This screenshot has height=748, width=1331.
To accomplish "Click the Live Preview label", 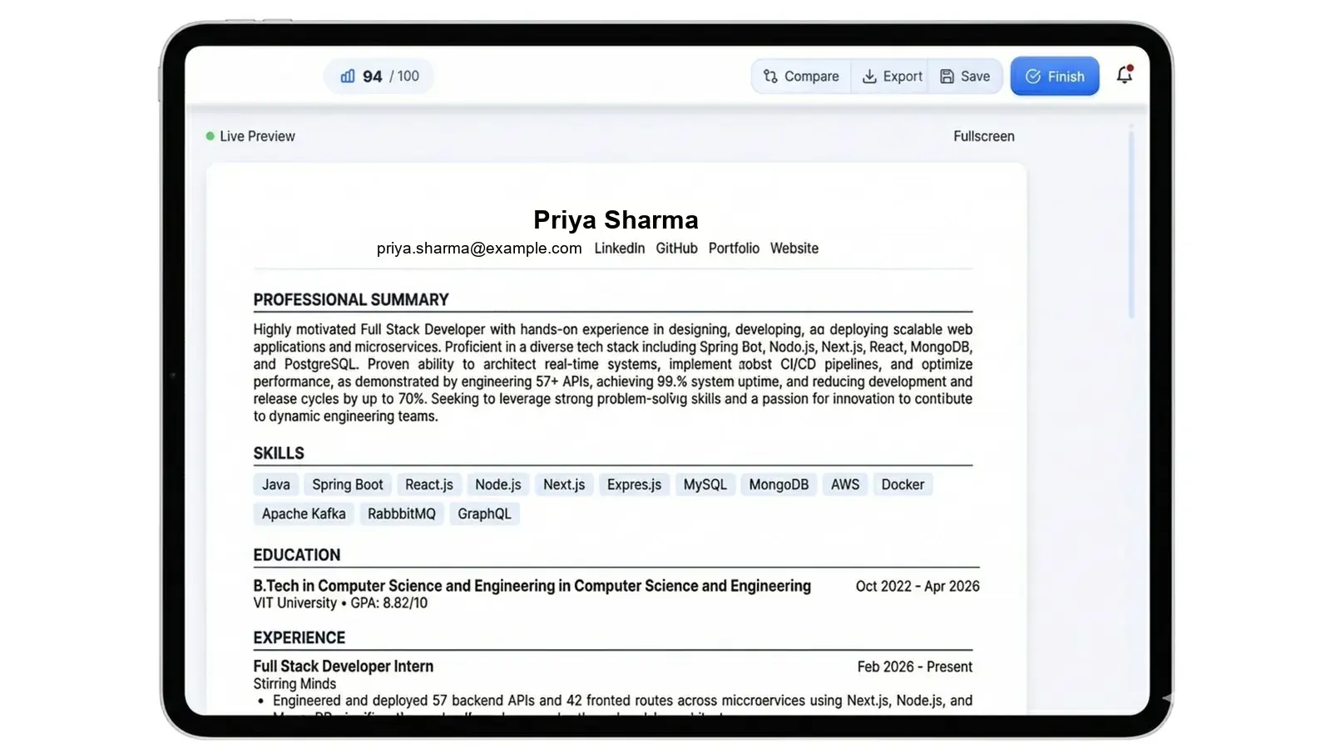I will click(x=257, y=136).
